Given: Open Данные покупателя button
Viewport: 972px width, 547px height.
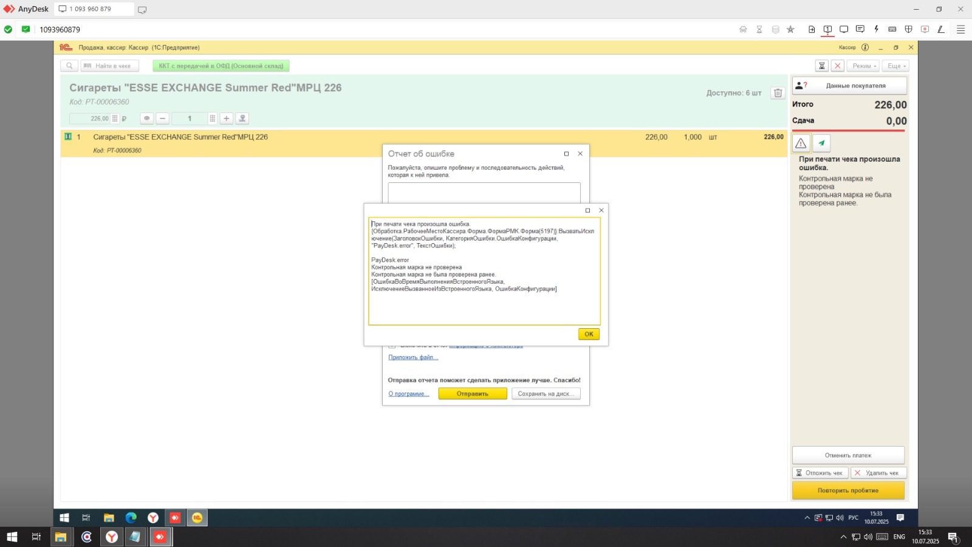Looking at the screenshot, I should coord(849,86).
